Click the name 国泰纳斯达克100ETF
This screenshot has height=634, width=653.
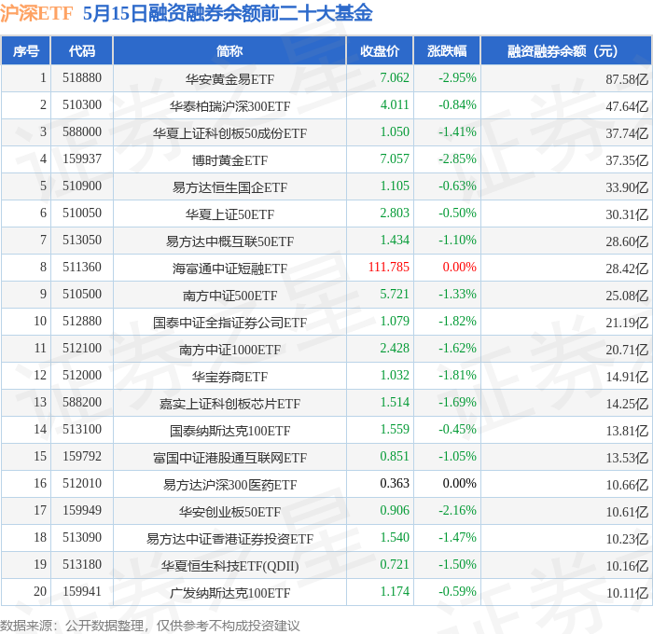point(229,431)
